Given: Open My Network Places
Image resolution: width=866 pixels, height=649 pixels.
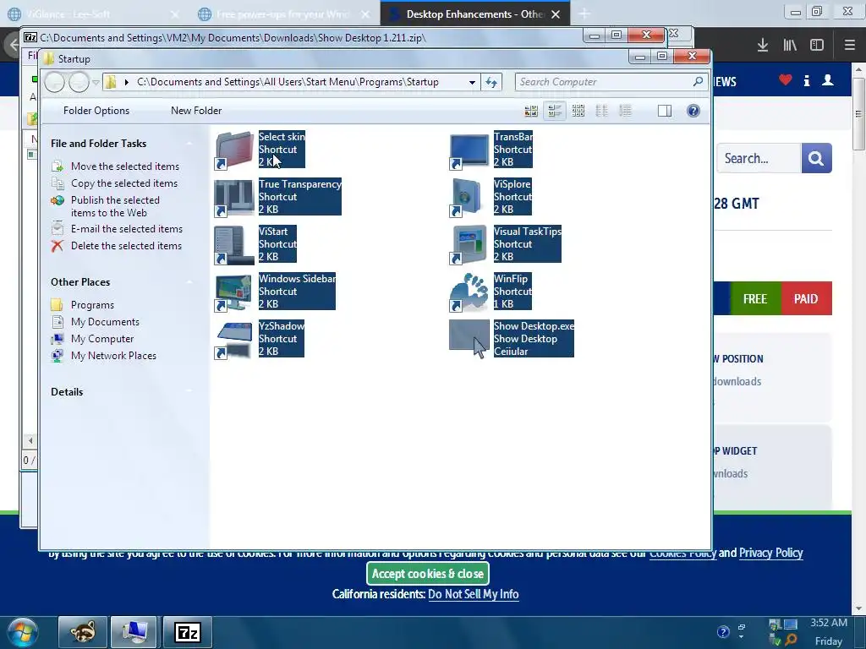Looking at the screenshot, I should tap(113, 356).
